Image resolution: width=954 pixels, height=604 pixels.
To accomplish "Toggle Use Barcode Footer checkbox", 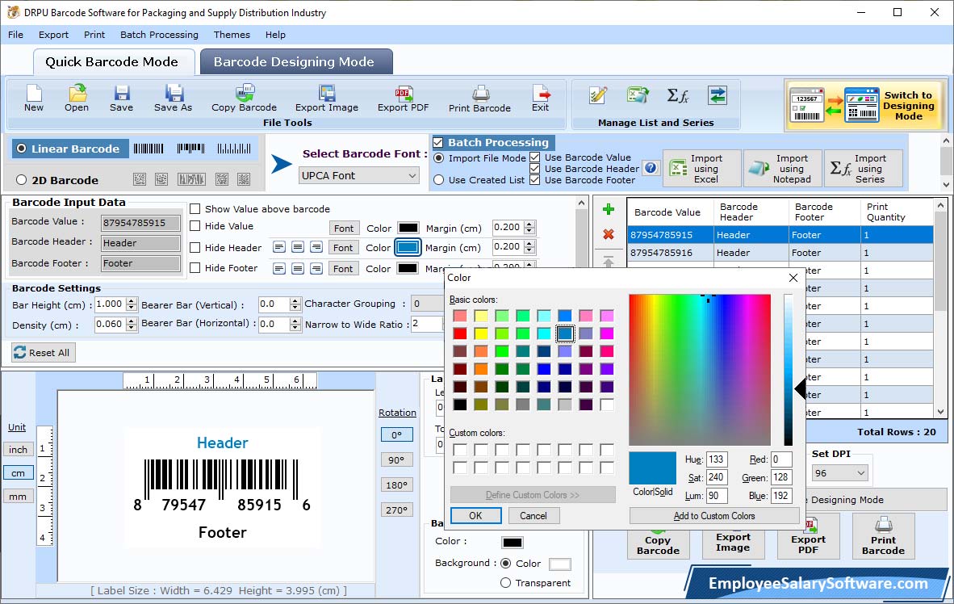I will (535, 179).
